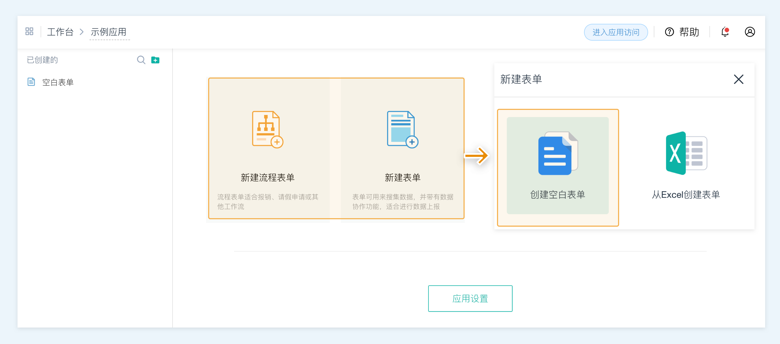Click 示例应用 app name in breadcrumb
Screen dimensions: 780x344
click(109, 32)
